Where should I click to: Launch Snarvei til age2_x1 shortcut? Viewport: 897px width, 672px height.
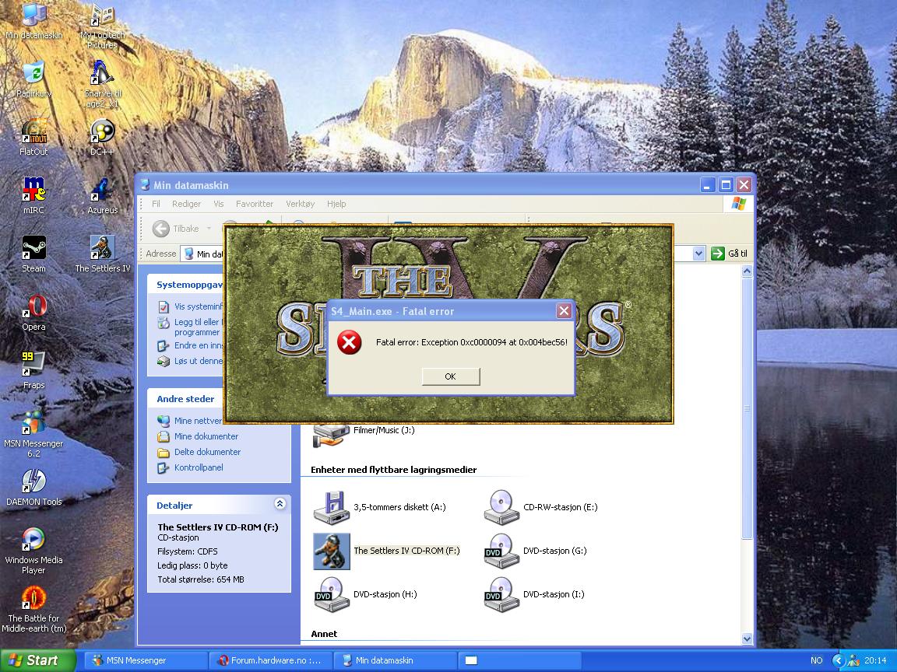click(x=103, y=84)
